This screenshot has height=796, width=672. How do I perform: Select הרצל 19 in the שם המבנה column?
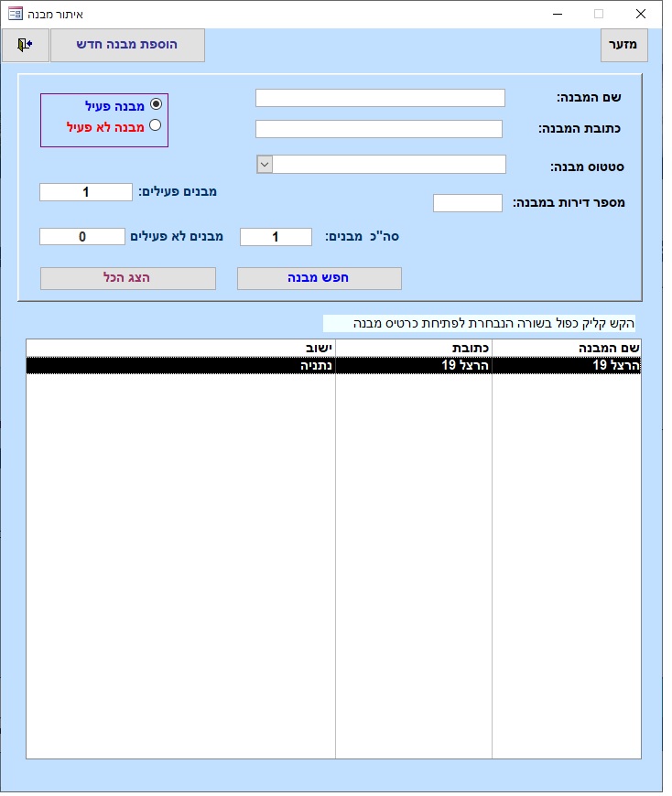coord(567,365)
